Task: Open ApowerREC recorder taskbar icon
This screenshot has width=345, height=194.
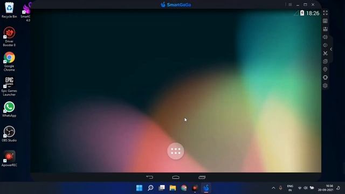Action: tap(195, 188)
